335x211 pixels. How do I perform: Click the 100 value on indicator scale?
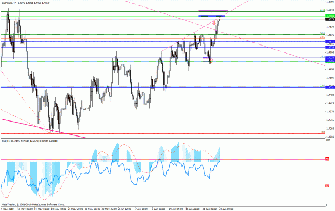click(327, 140)
